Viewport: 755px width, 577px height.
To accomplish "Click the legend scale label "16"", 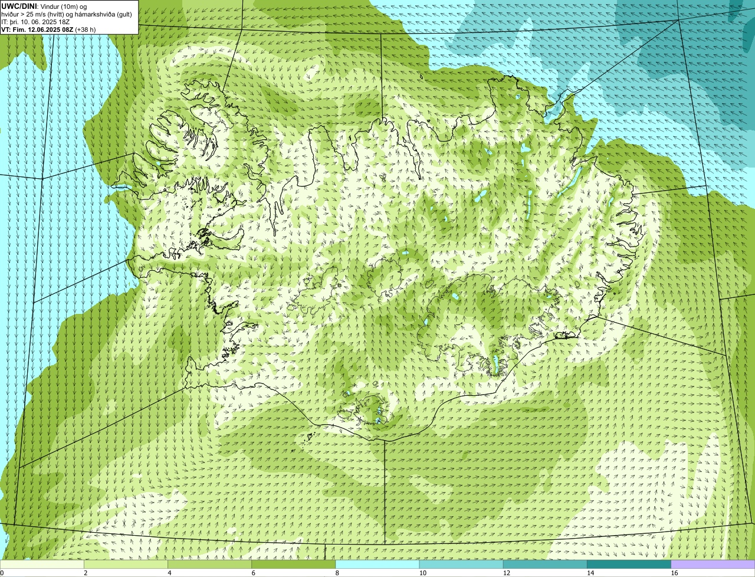I will coord(674,573).
